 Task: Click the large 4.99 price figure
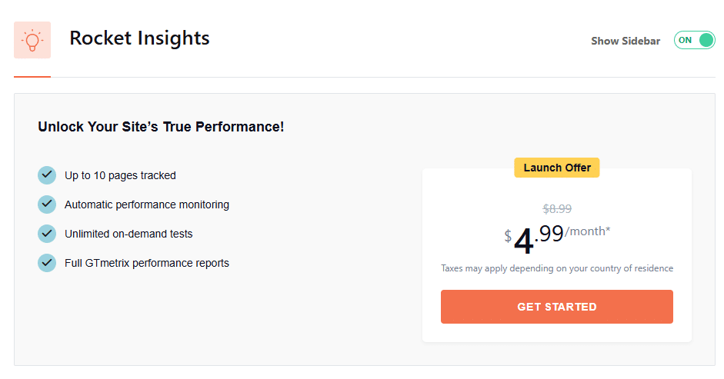coord(538,238)
